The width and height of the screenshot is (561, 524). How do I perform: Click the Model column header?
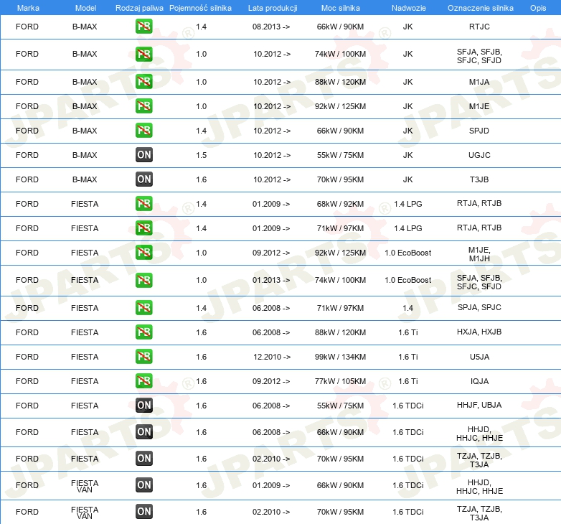coord(85,8)
